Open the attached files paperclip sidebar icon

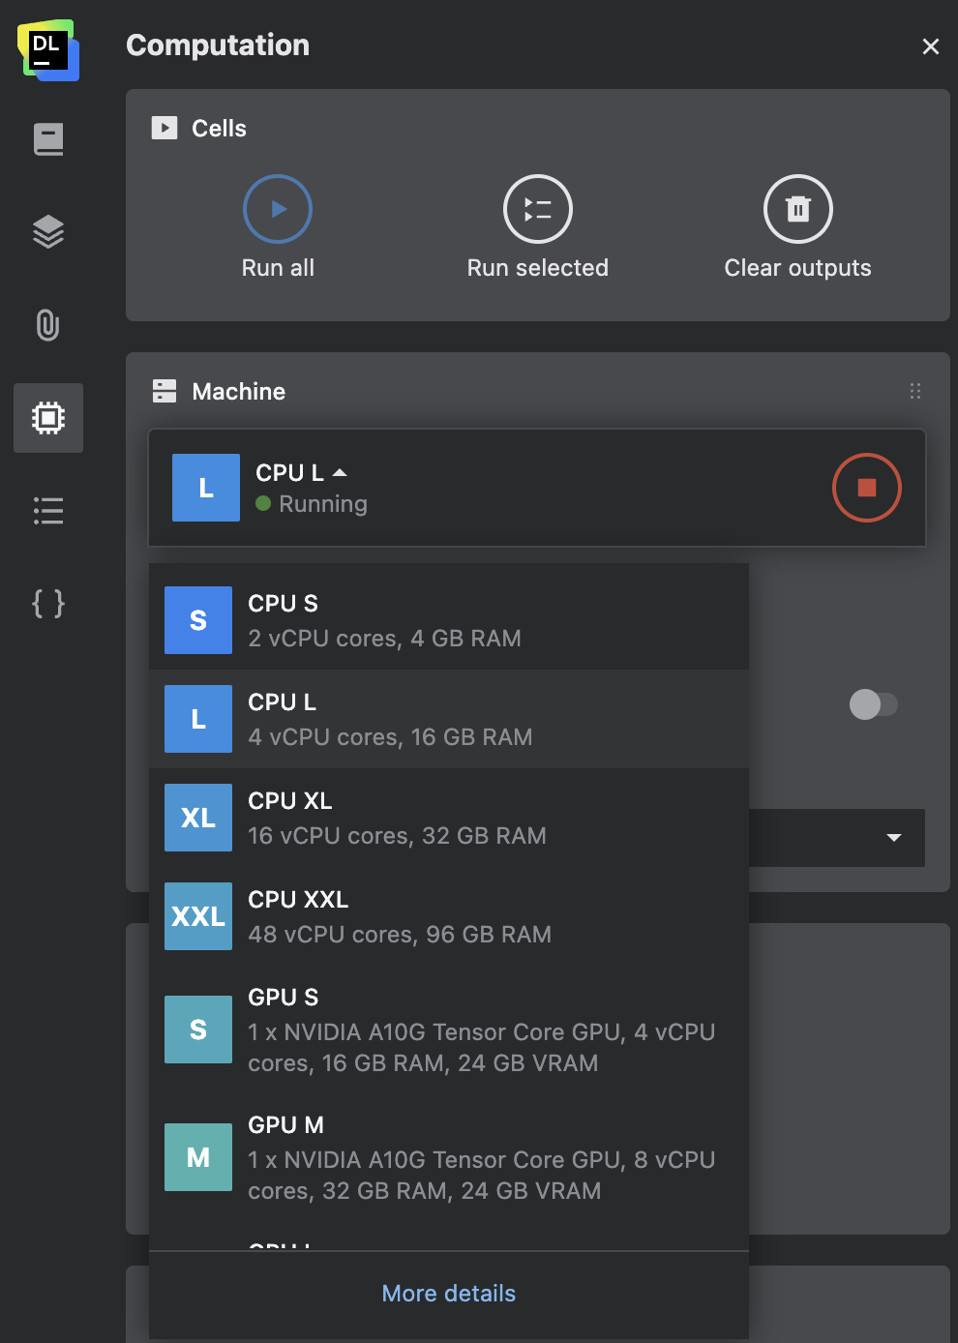[x=48, y=326]
